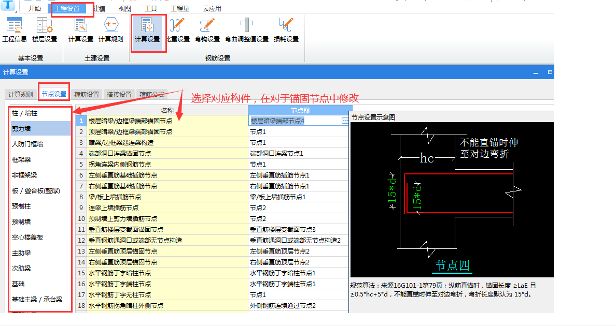The height and width of the screenshot is (326, 616).
Task: Select 框架梁 component
Action: 41,159
